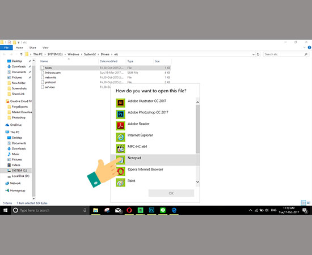Open the Screenshots folder in sidebar
312x255 pixels.
[19, 88]
